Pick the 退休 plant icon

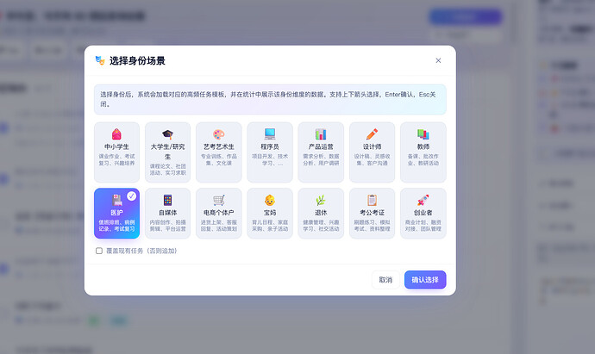(321, 200)
